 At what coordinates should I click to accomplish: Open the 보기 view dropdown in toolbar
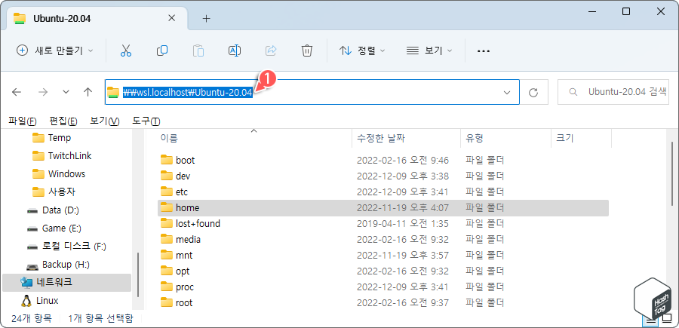(x=429, y=51)
